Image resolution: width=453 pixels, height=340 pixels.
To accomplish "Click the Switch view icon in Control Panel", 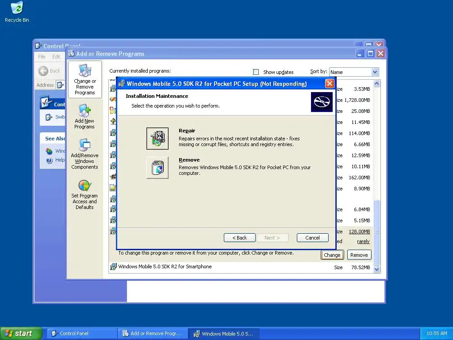I will click(x=49, y=117).
